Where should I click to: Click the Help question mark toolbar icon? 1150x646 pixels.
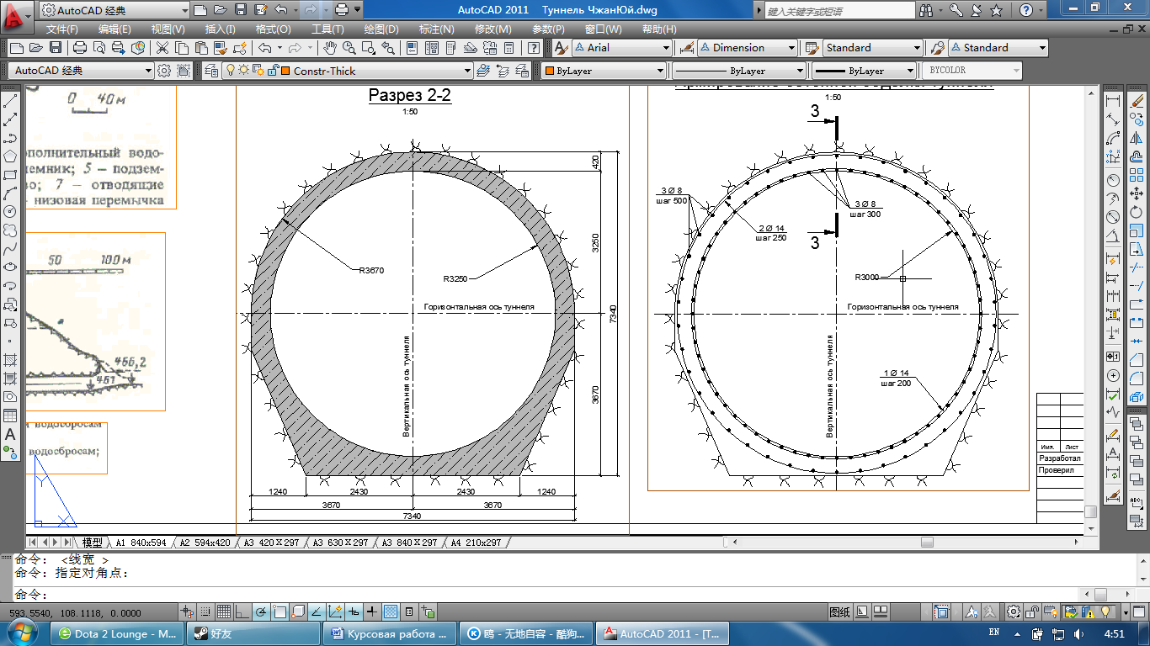pos(533,48)
